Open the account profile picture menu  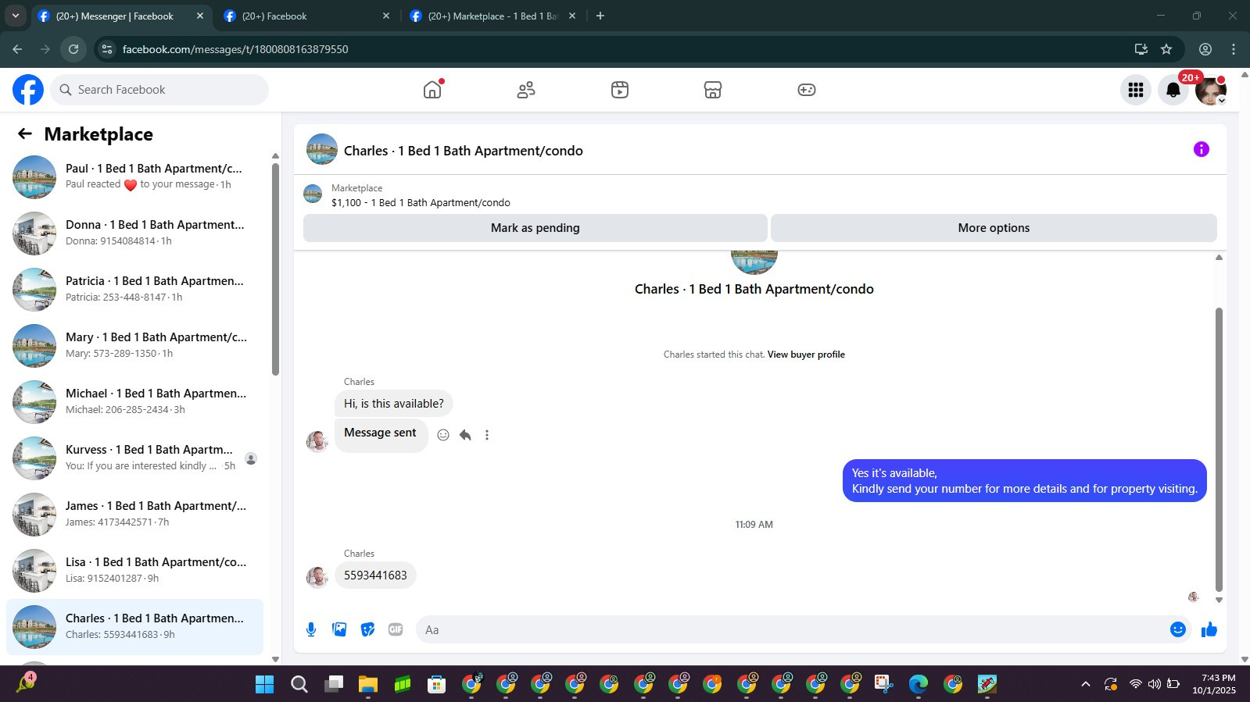[x=1211, y=90]
